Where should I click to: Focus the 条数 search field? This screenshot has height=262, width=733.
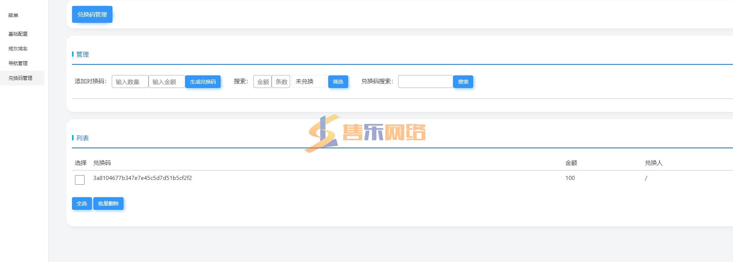coord(281,82)
